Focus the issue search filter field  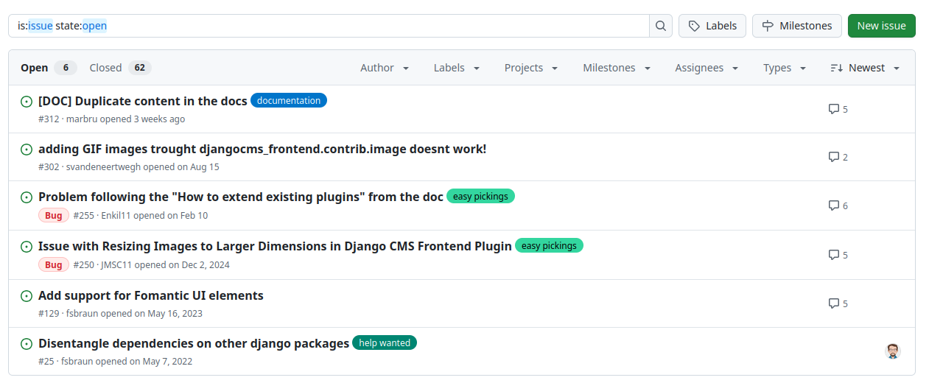coord(329,26)
